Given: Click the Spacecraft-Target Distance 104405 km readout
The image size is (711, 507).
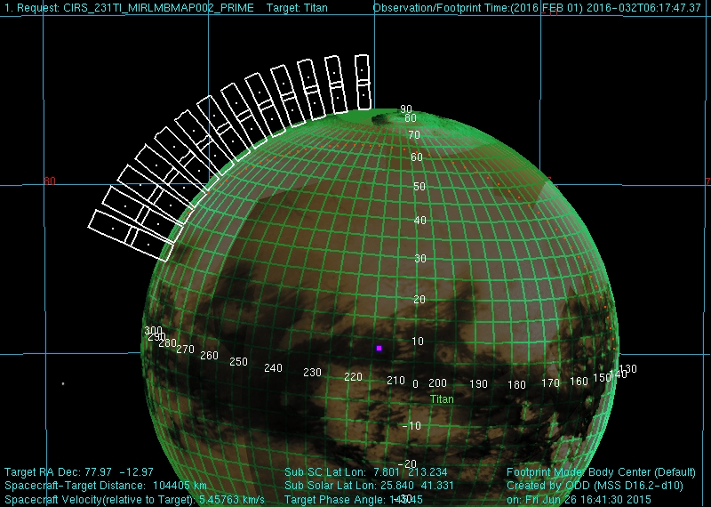Looking at the screenshot, I should (106, 486).
